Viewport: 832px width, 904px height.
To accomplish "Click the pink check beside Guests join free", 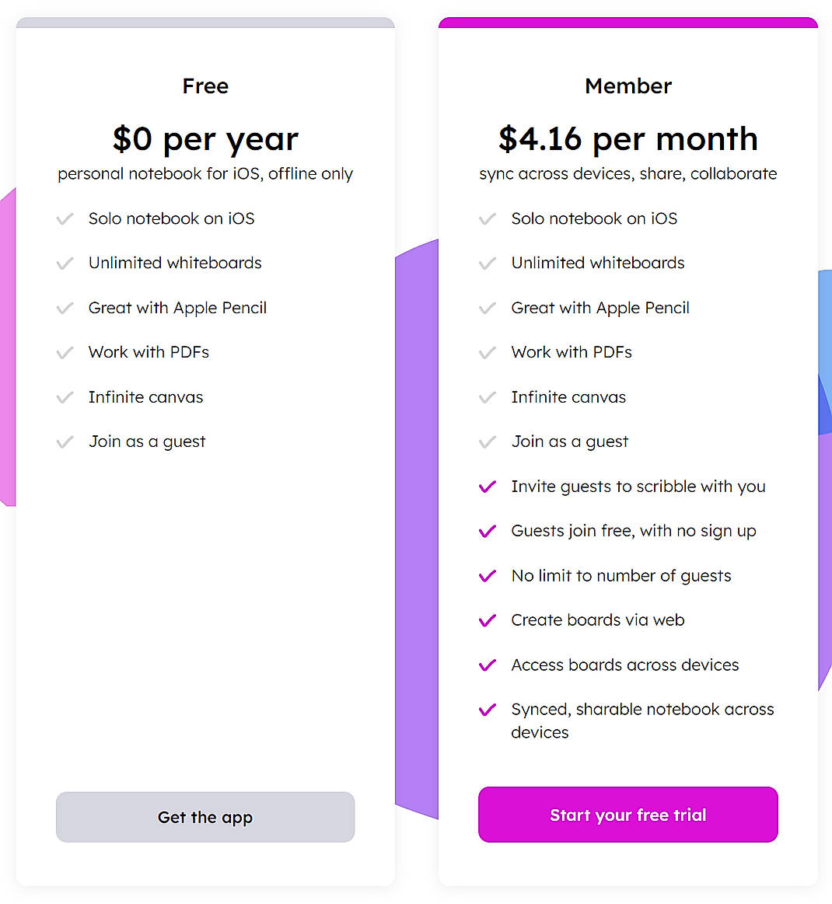I will [488, 531].
